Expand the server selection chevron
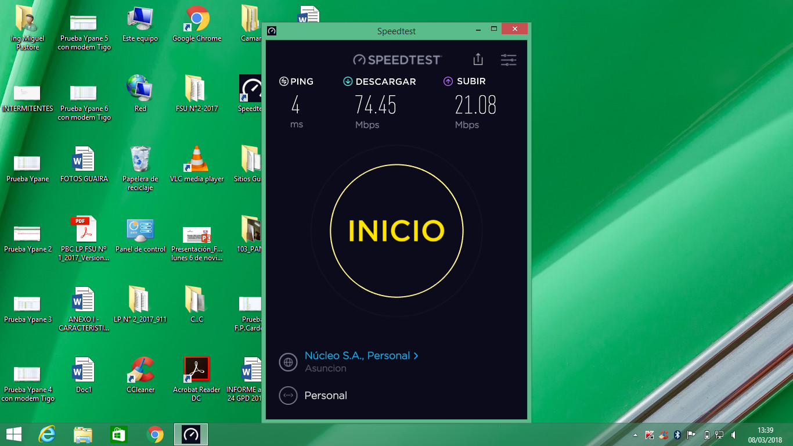 pyautogui.click(x=416, y=355)
